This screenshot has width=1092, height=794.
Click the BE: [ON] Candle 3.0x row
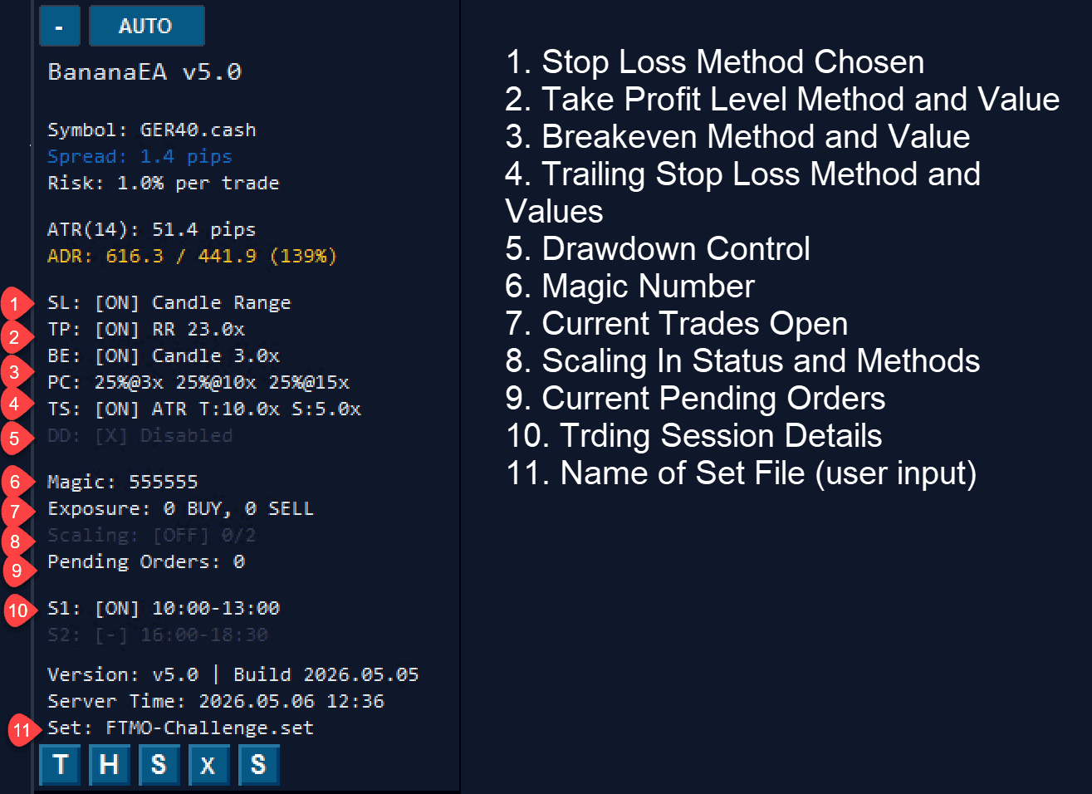tap(164, 356)
